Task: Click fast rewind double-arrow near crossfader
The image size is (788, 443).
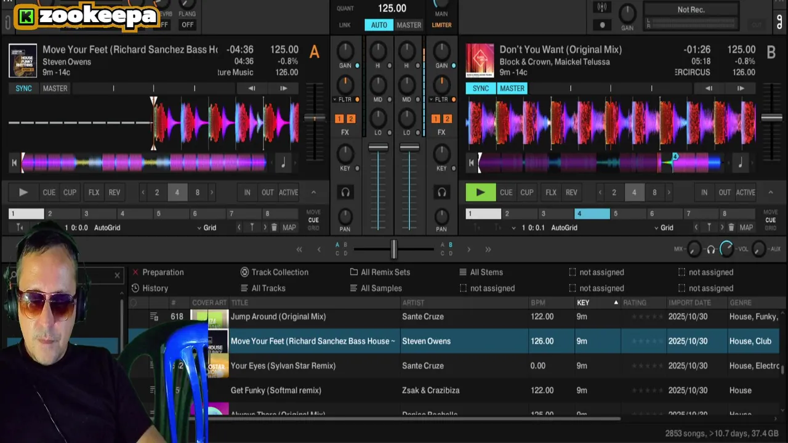Action: [x=299, y=249]
